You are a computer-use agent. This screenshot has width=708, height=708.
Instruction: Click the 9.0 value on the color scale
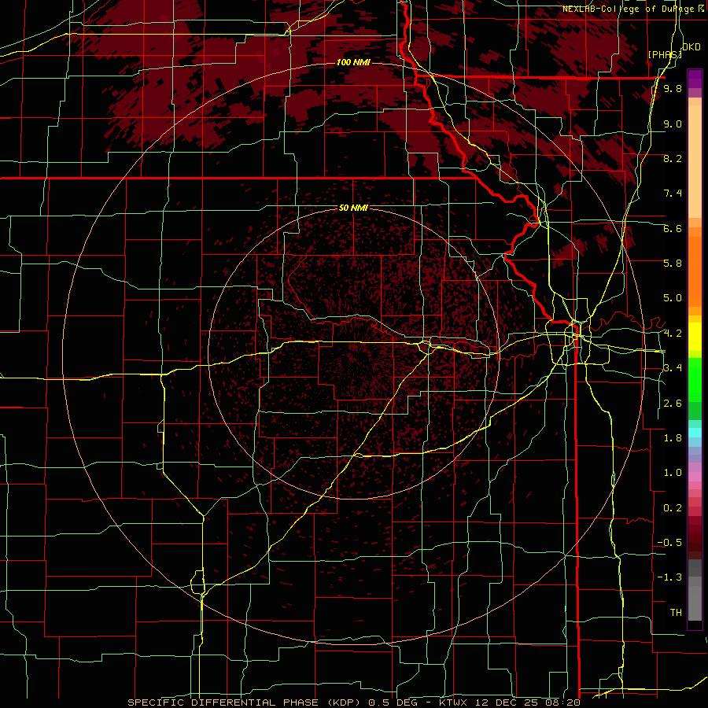673,124
